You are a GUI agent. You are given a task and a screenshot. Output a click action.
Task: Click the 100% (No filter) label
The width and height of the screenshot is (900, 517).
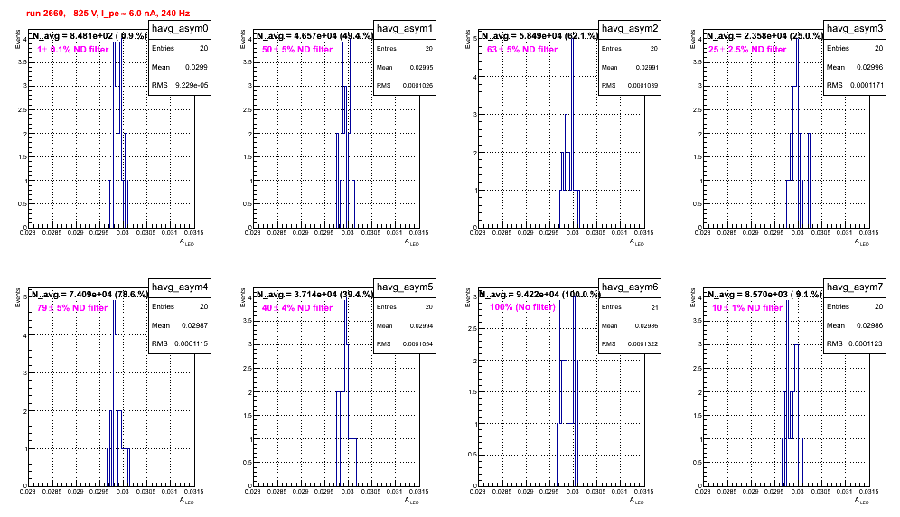pyautogui.click(x=523, y=307)
